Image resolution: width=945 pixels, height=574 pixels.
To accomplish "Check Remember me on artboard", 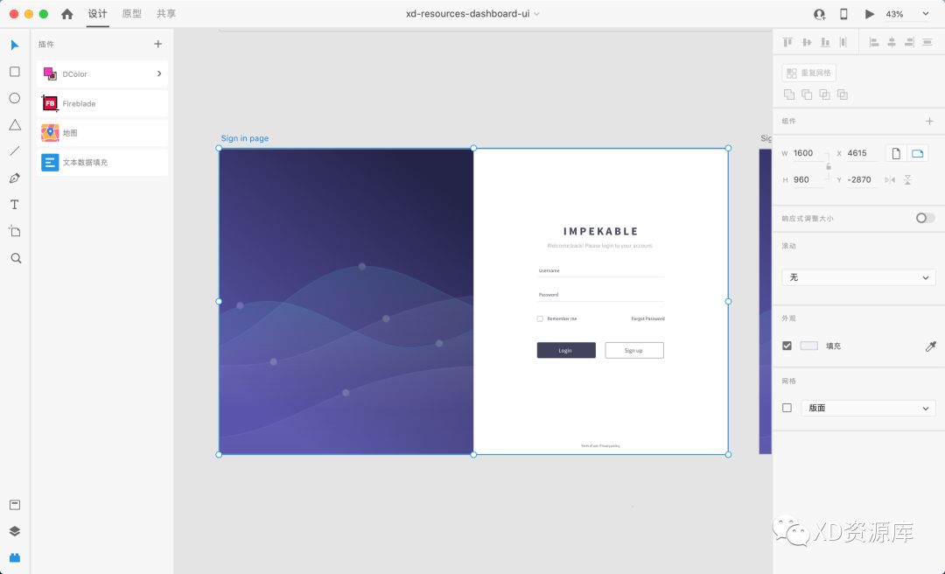I will coord(540,319).
